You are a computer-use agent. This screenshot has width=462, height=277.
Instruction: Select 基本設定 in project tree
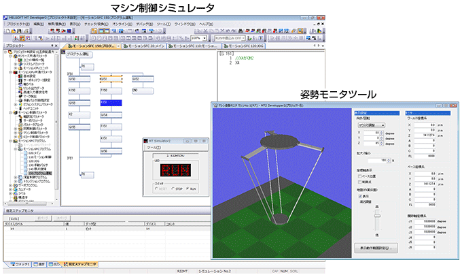[29, 76]
